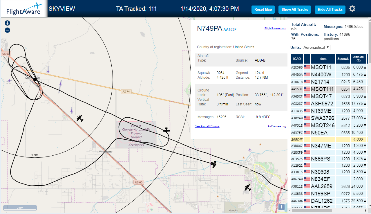The image size is (371, 214).
Task: Select the black aircraft icon beside US 60 near Wittmann
Action: 80,118
